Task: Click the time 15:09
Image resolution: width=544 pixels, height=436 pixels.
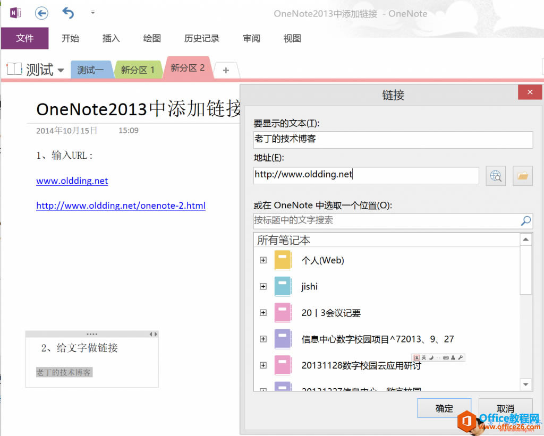Action: (129, 131)
